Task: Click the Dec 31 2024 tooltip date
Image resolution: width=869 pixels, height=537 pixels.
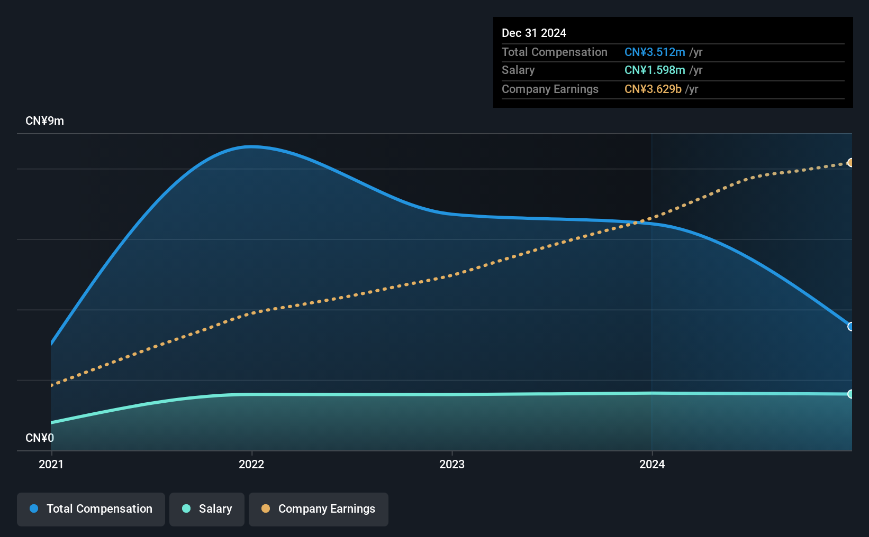Action: (x=534, y=33)
